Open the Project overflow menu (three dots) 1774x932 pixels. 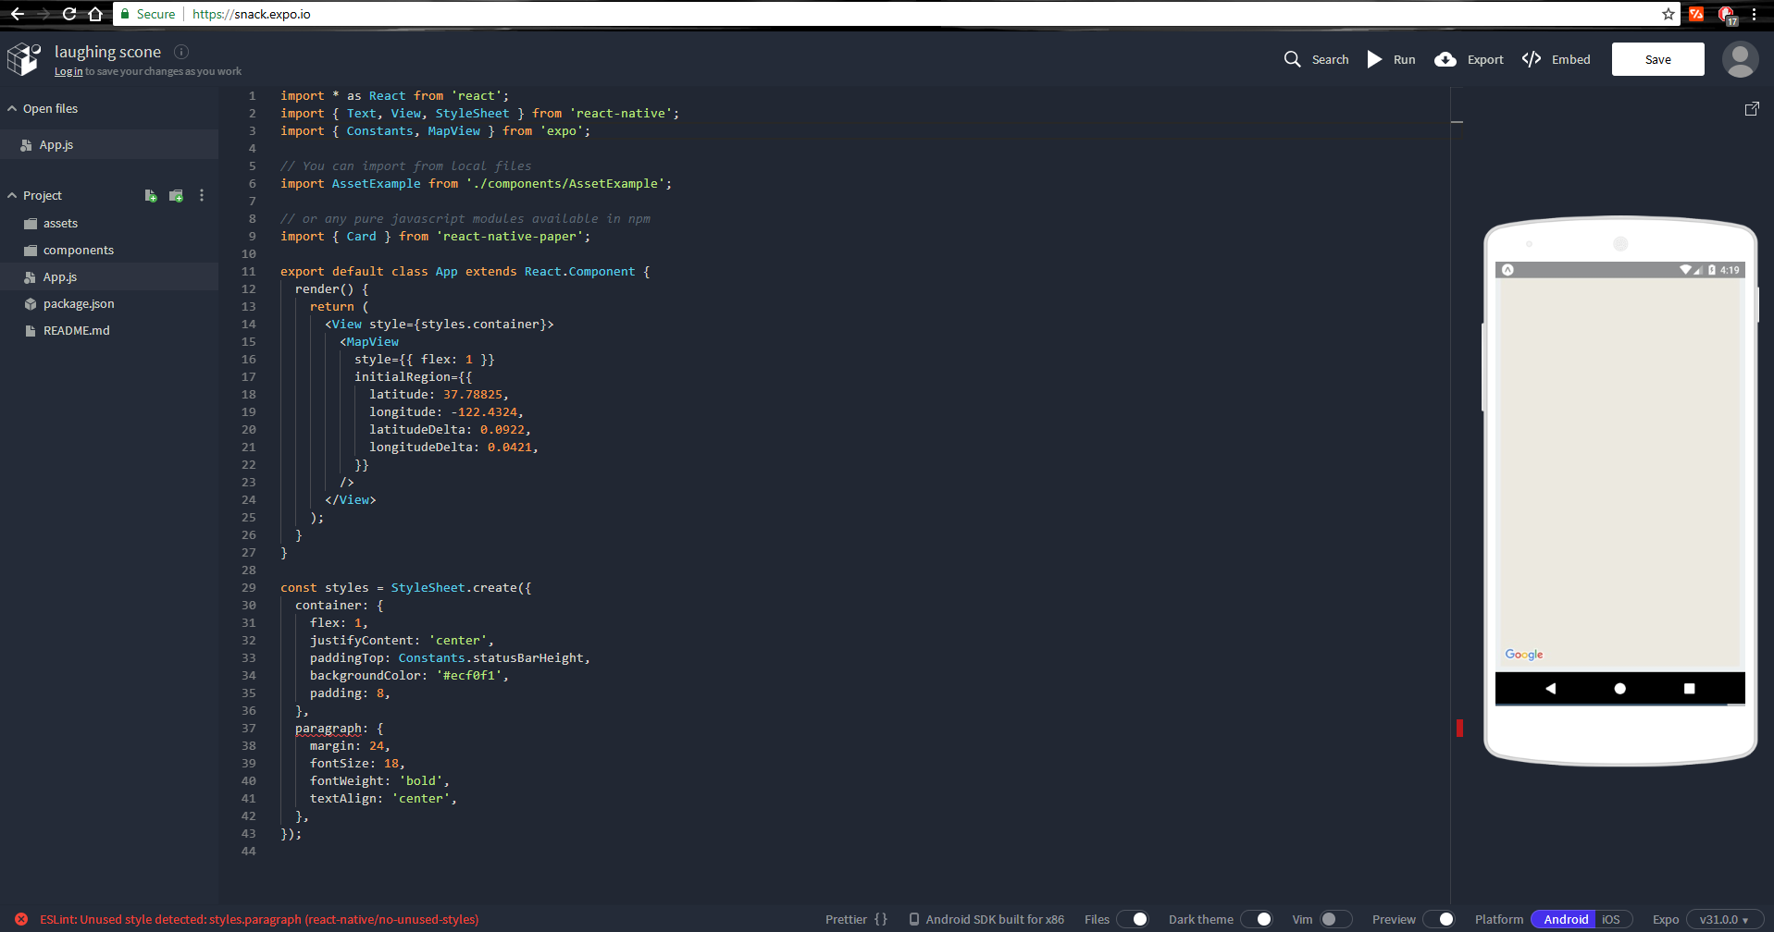(201, 195)
